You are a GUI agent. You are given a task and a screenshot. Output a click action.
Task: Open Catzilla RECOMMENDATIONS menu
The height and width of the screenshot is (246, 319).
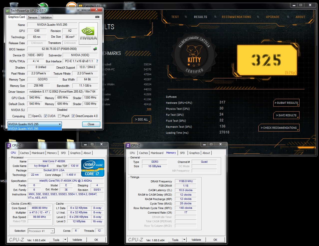pyautogui.click(x=236, y=17)
